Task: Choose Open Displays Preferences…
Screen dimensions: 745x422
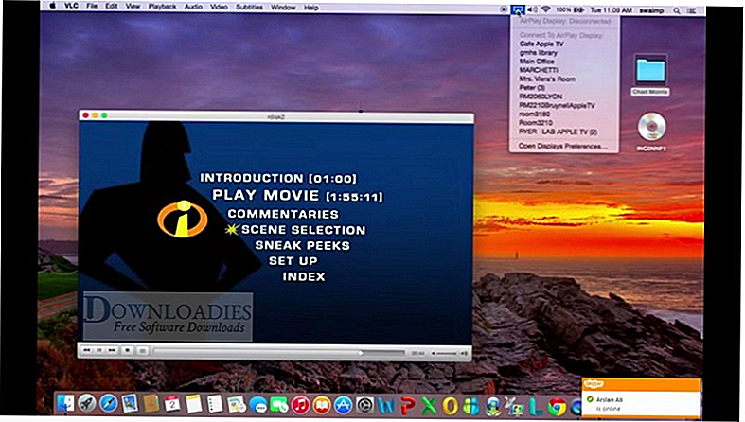Action: coord(564,146)
